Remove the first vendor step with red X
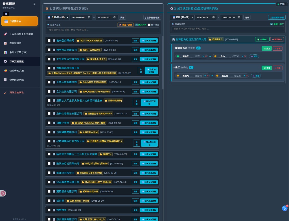Viewport: 289px width, 221px height. pos(206,56)
